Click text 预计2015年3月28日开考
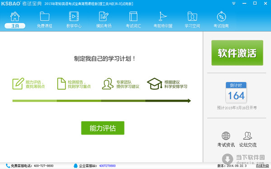This screenshot has height=169, width=271. click(237, 108)
